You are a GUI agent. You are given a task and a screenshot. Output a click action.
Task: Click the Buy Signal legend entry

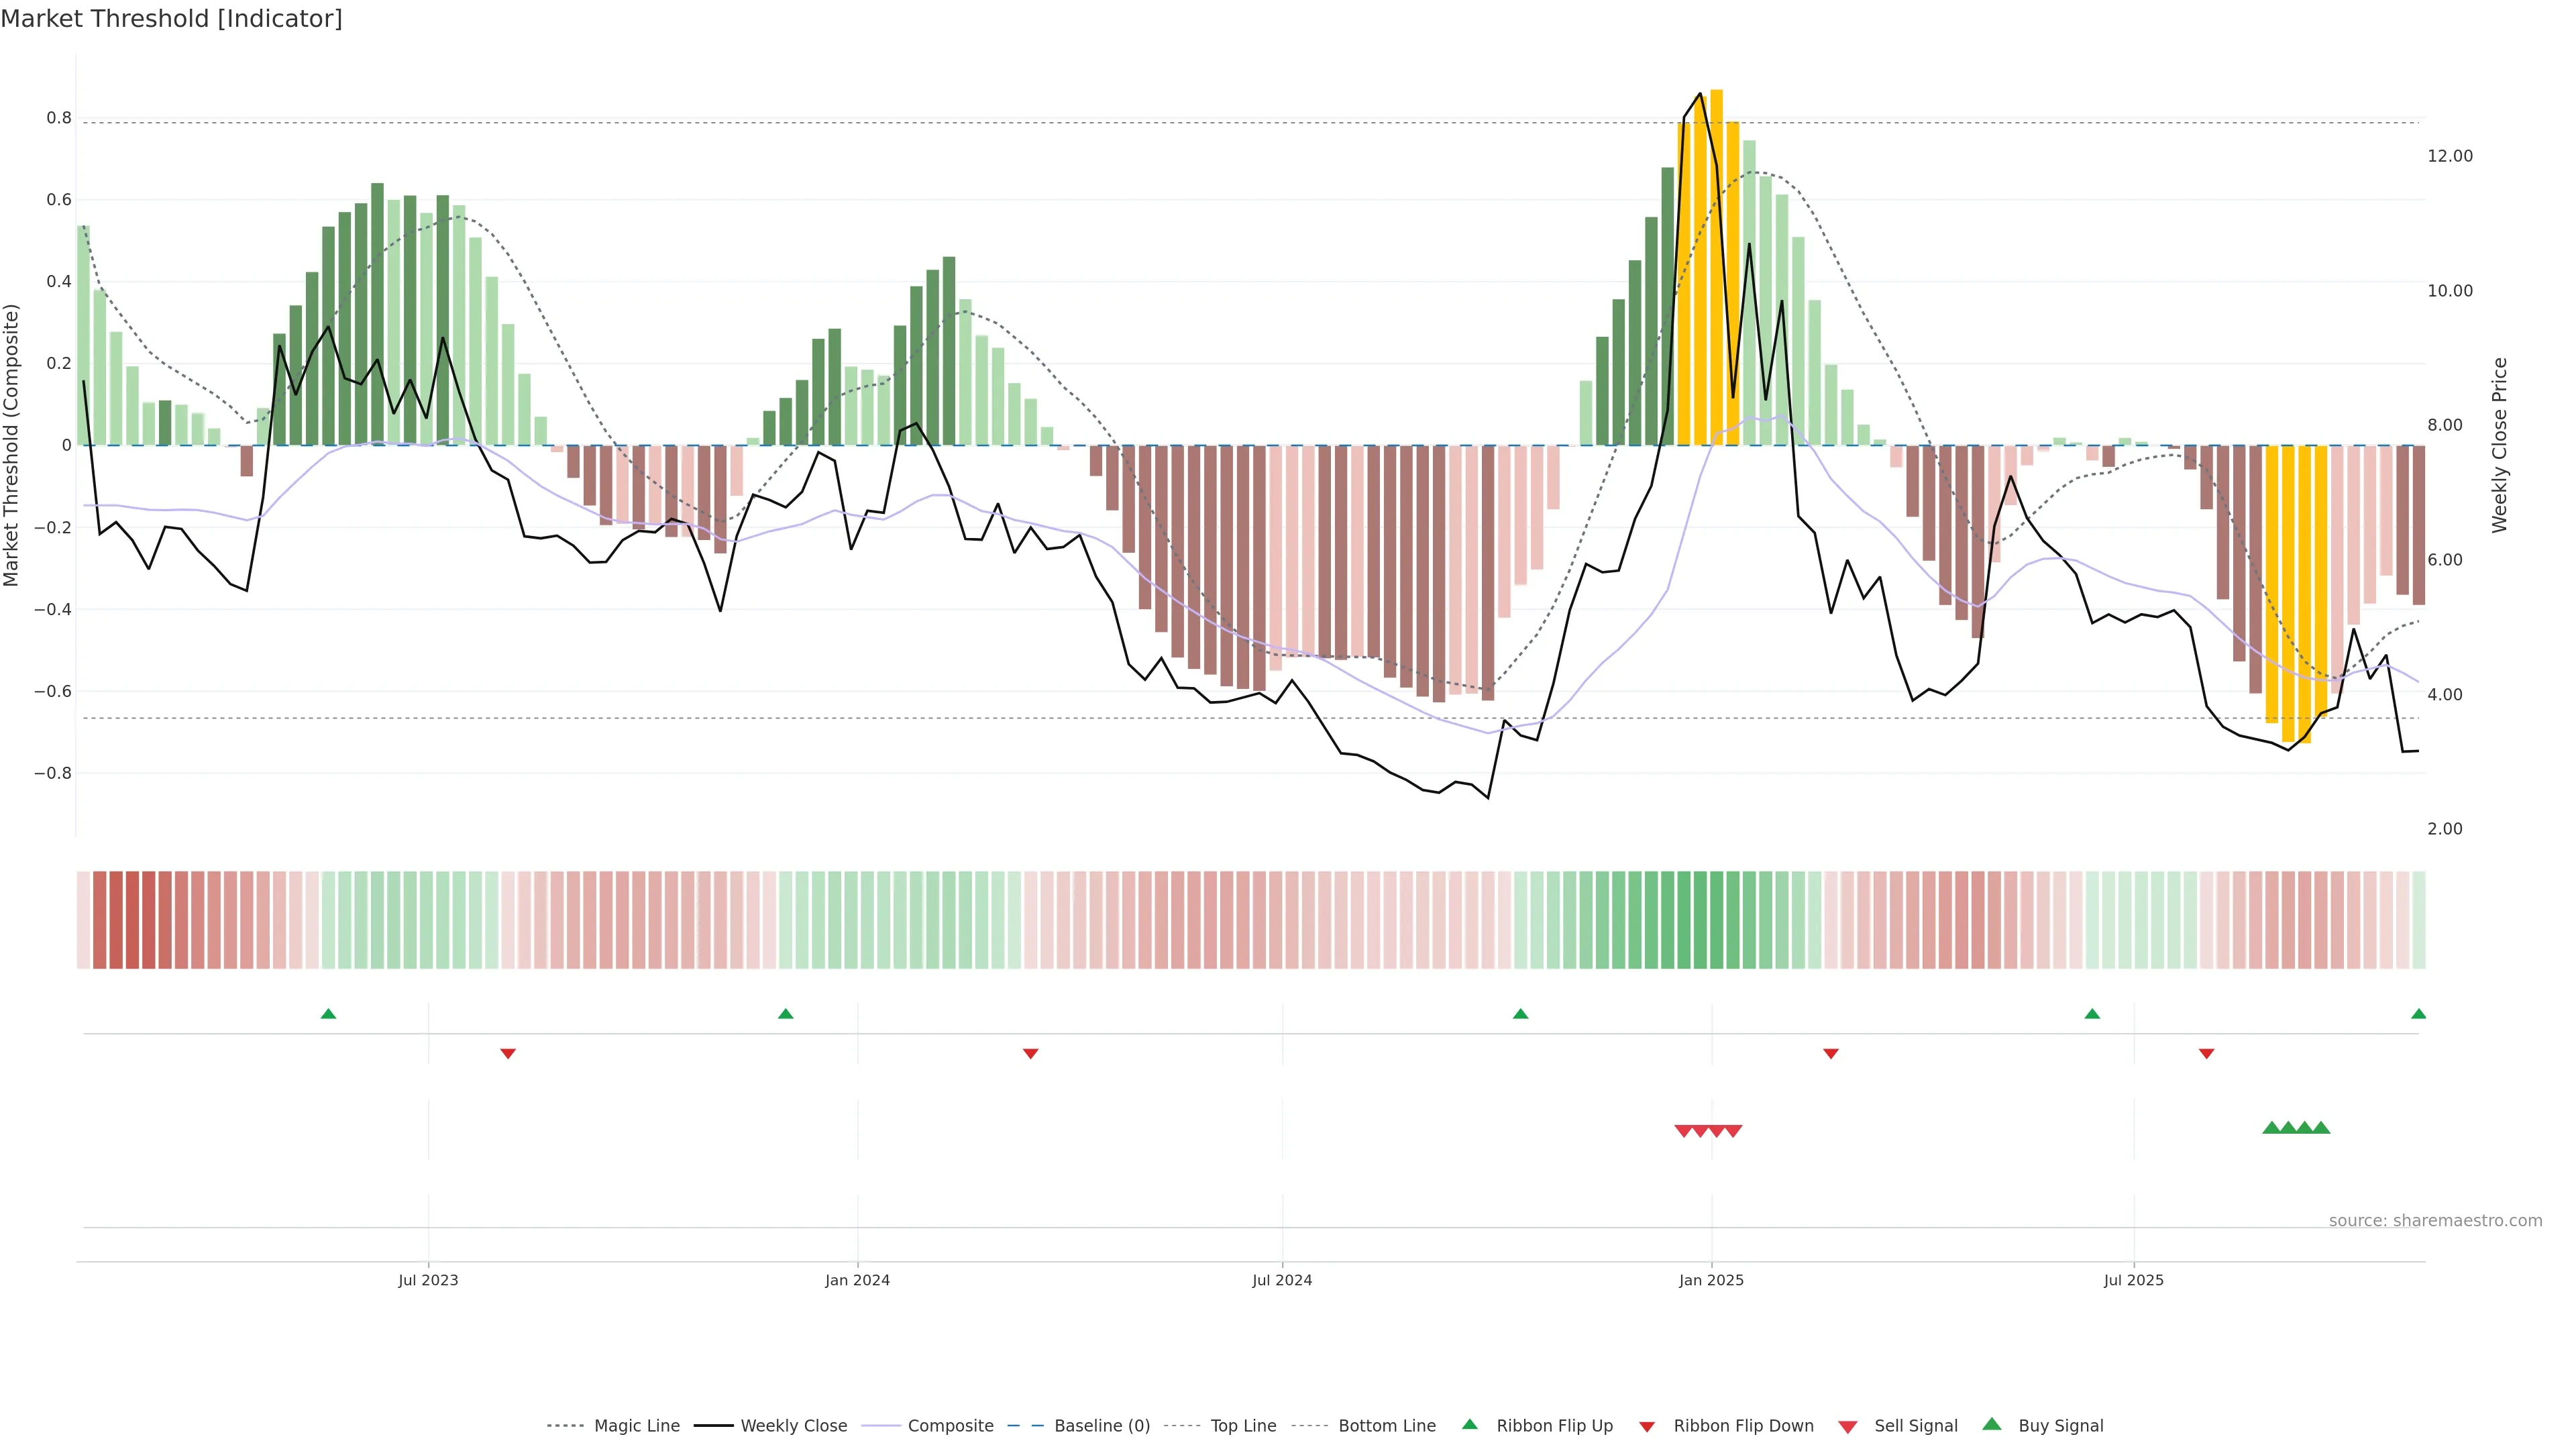coord(2060,1426)
